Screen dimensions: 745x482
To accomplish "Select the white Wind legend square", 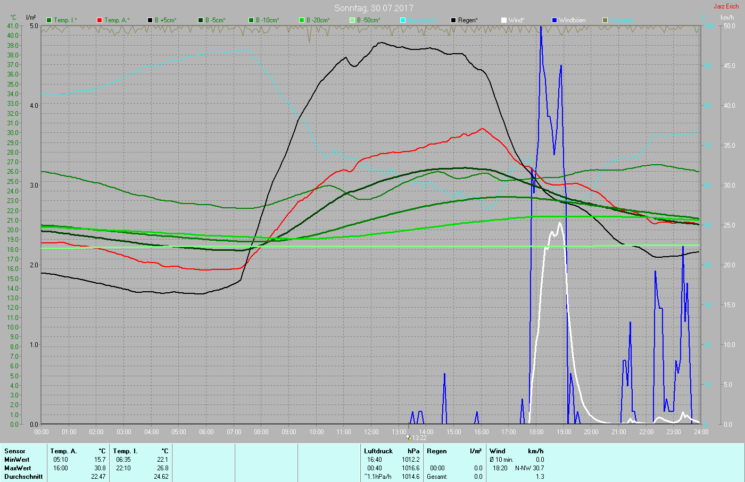I will click(x=504, y=20).
